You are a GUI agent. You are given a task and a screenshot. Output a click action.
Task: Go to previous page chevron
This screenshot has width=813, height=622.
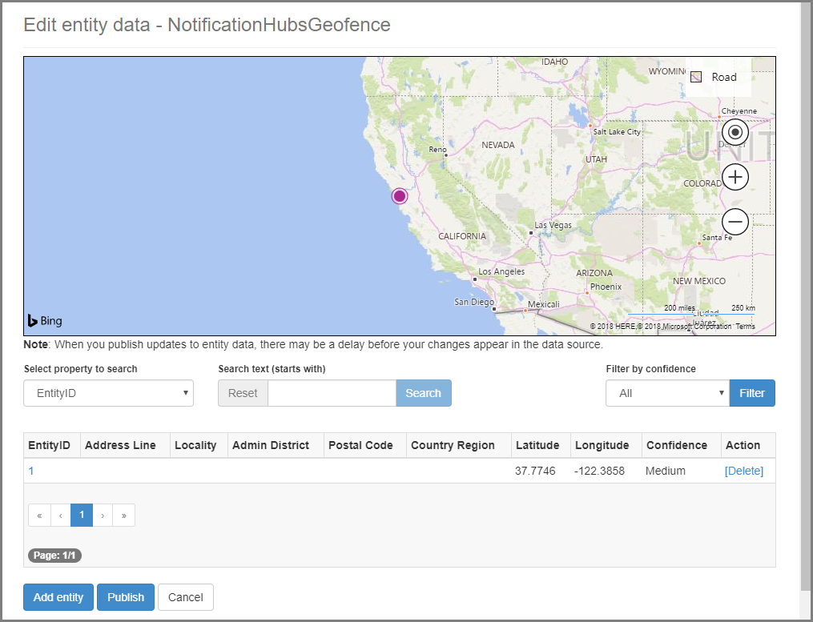pos(60,515)
